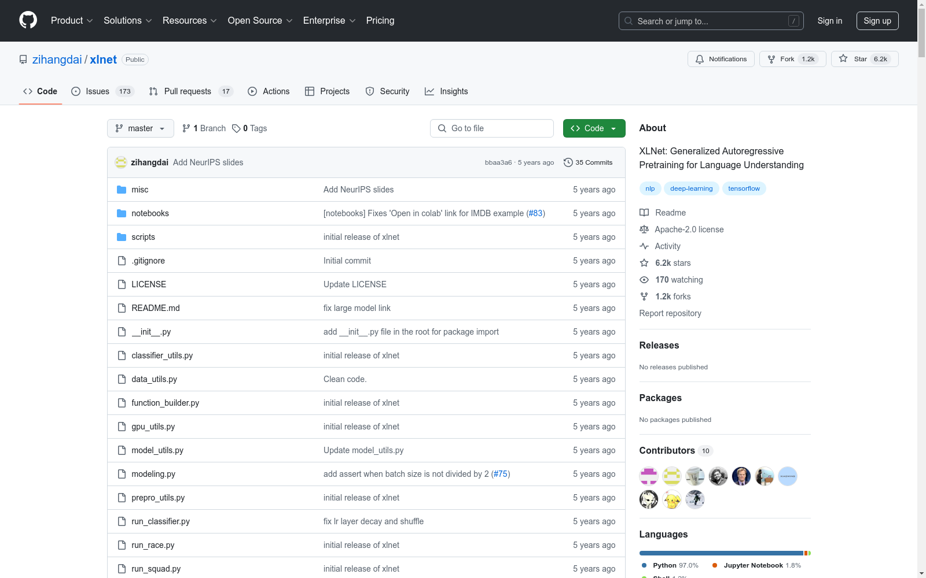Expand the Resources menu
The height and width of the screenshot is (578, 926).
point(190,21)
